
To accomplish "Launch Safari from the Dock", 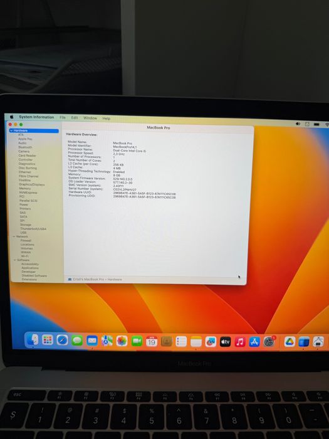I will (x=62, y=341).
